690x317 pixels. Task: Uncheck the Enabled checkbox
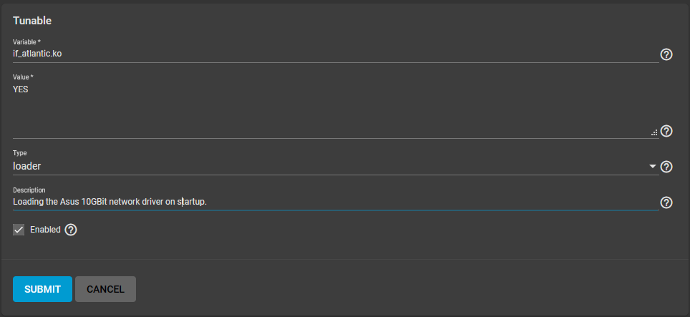(x=19, y=230)
